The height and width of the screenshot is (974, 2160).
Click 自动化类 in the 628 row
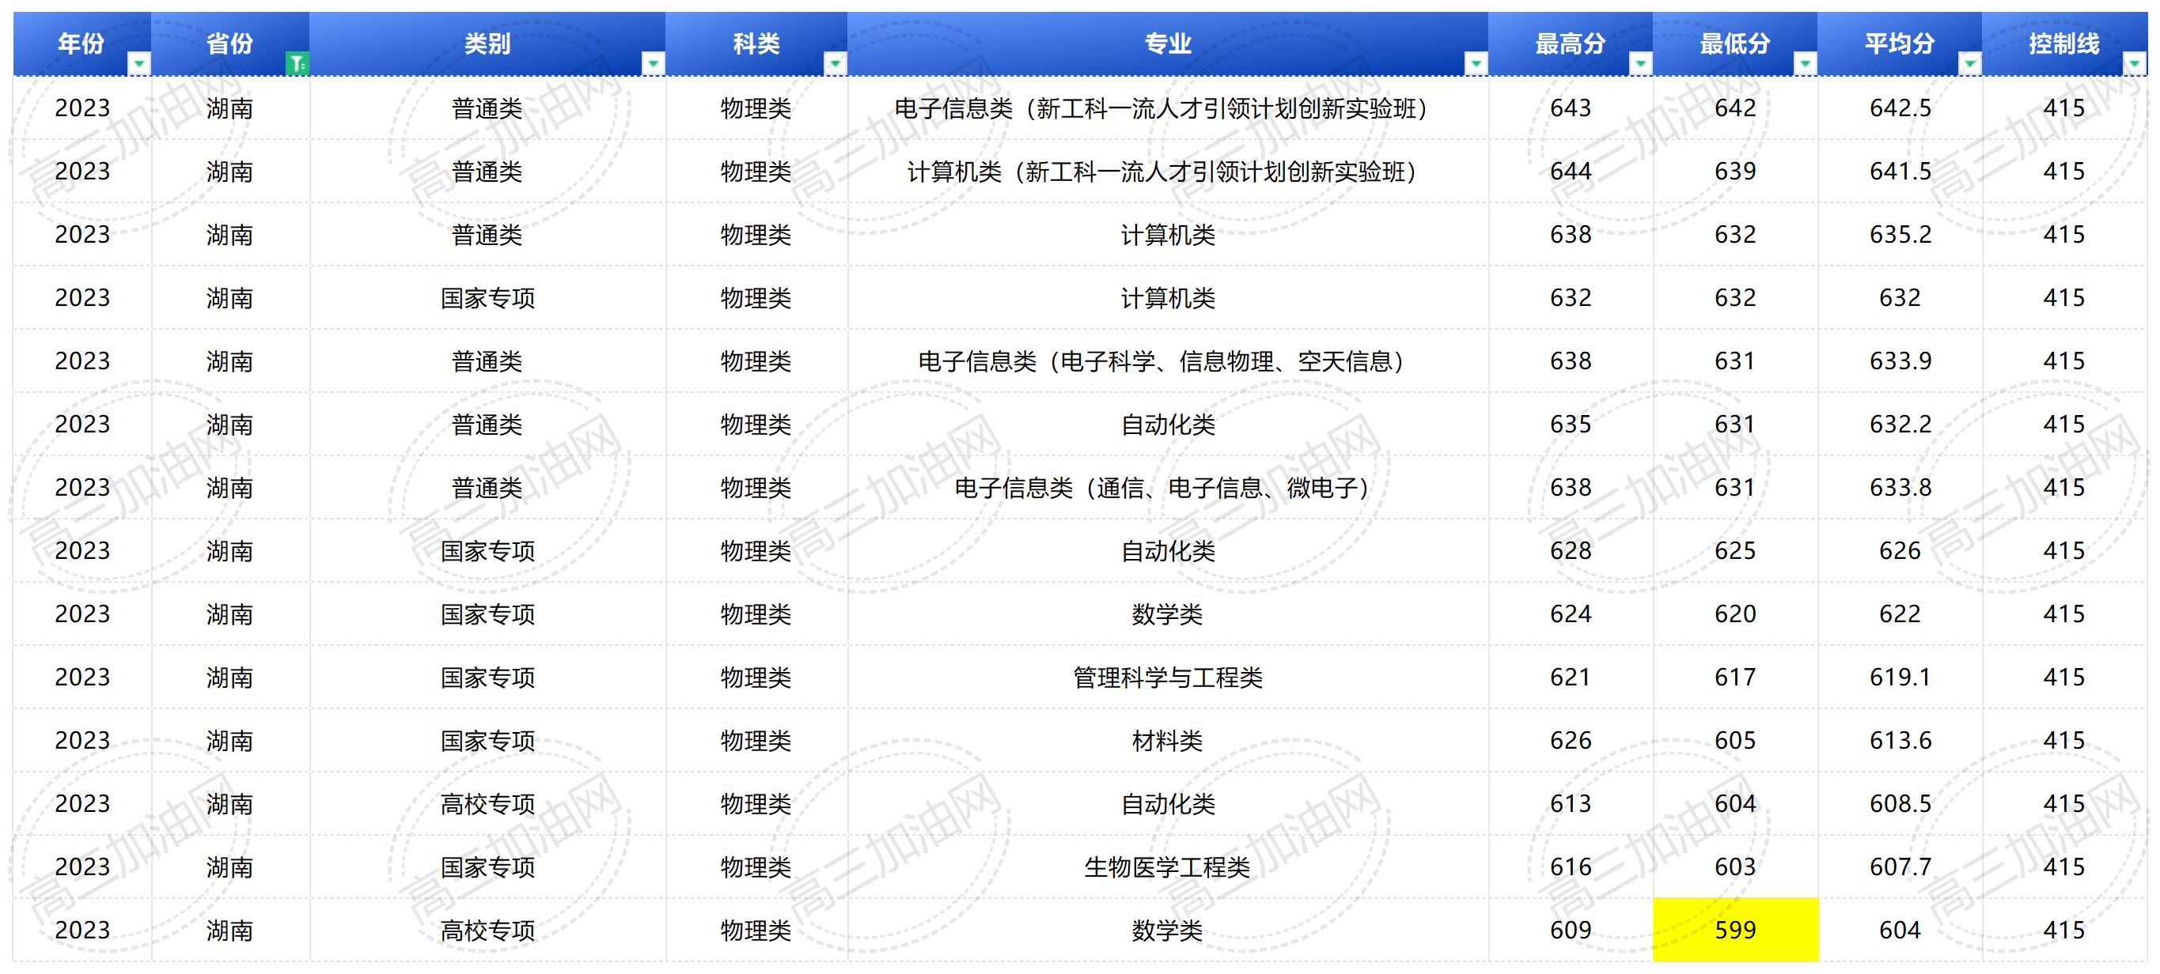pyautogui.click(x=1168, y=551)
